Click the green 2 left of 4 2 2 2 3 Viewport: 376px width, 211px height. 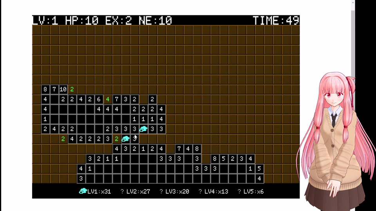63,139
